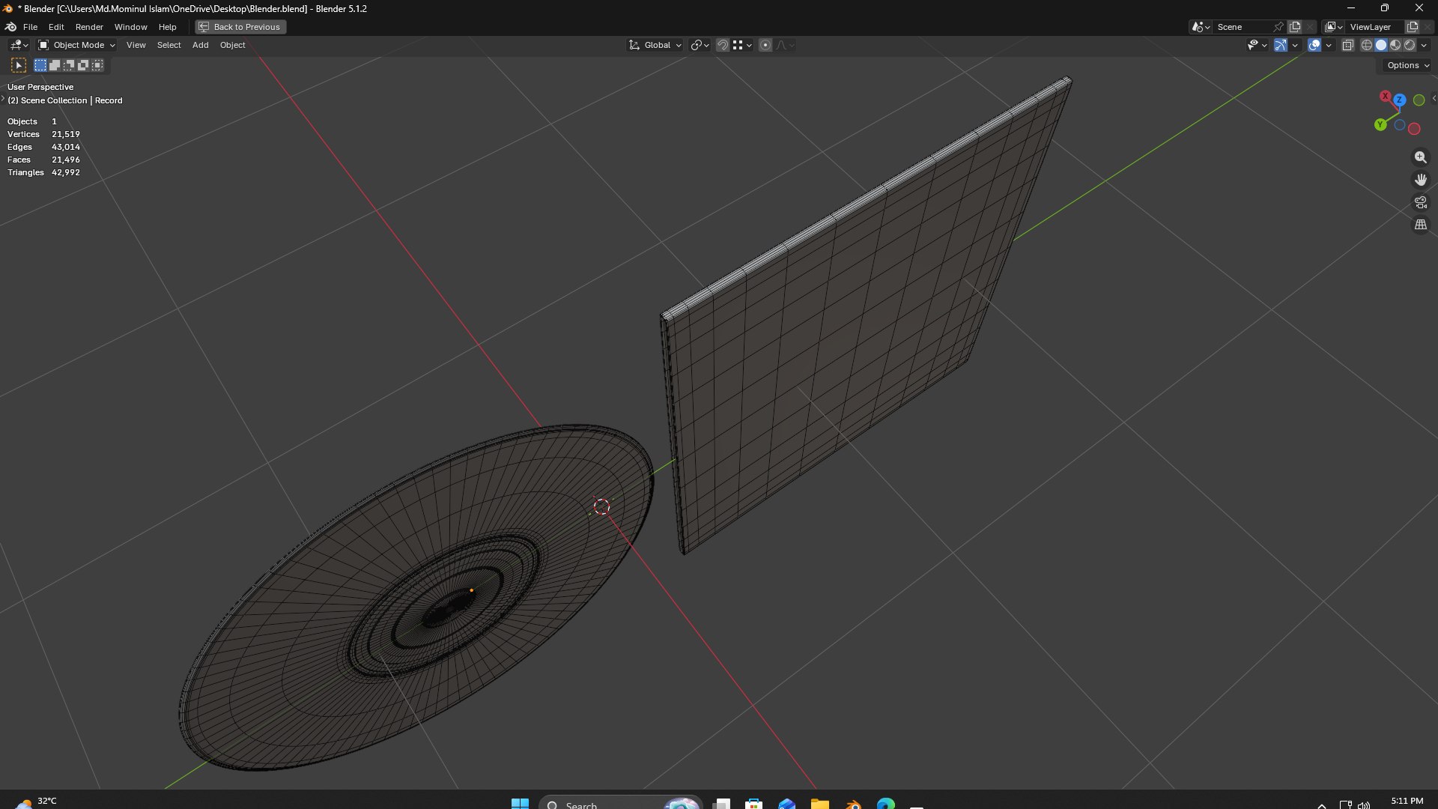Open the viewport View menu

click(x=136, y=45)
